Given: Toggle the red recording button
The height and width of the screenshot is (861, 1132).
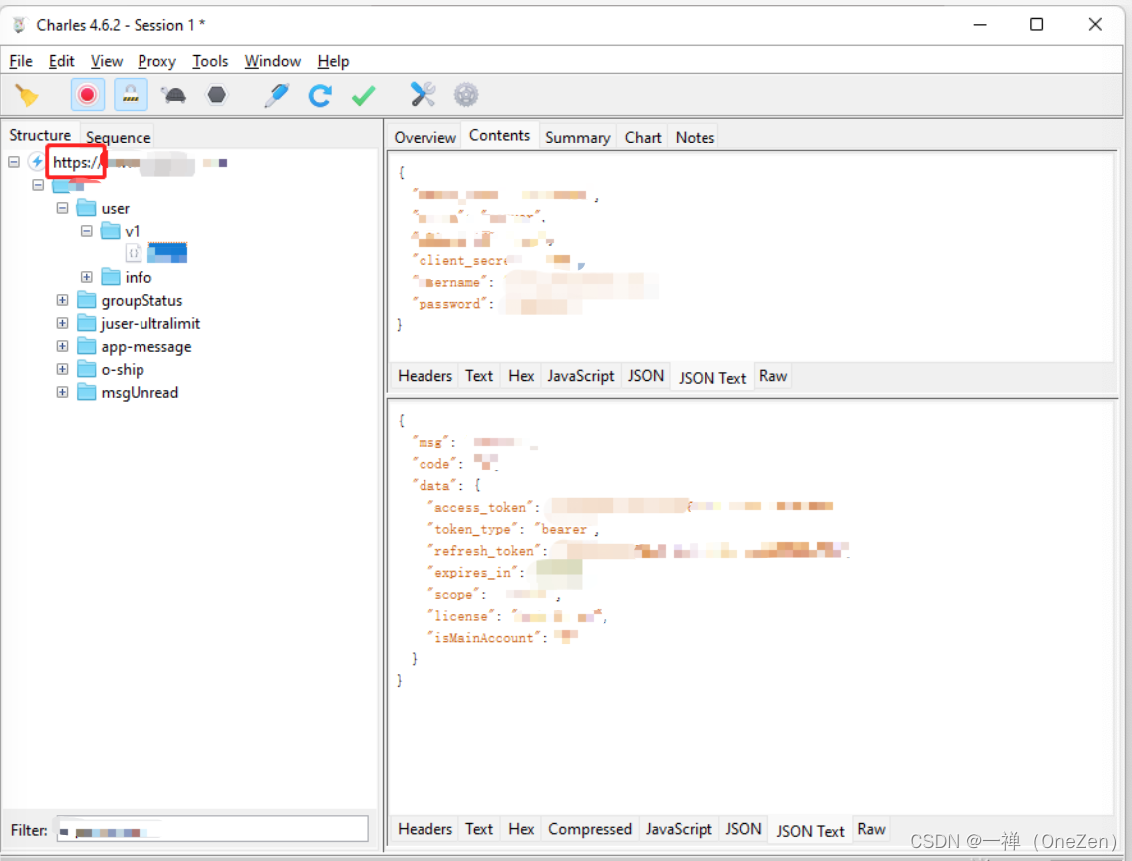Looking at the screenshot, I should (x=88, y=95).
